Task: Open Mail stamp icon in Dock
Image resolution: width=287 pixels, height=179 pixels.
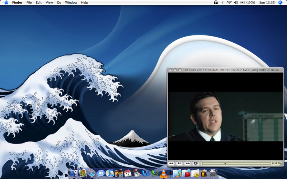Action: 83,173
